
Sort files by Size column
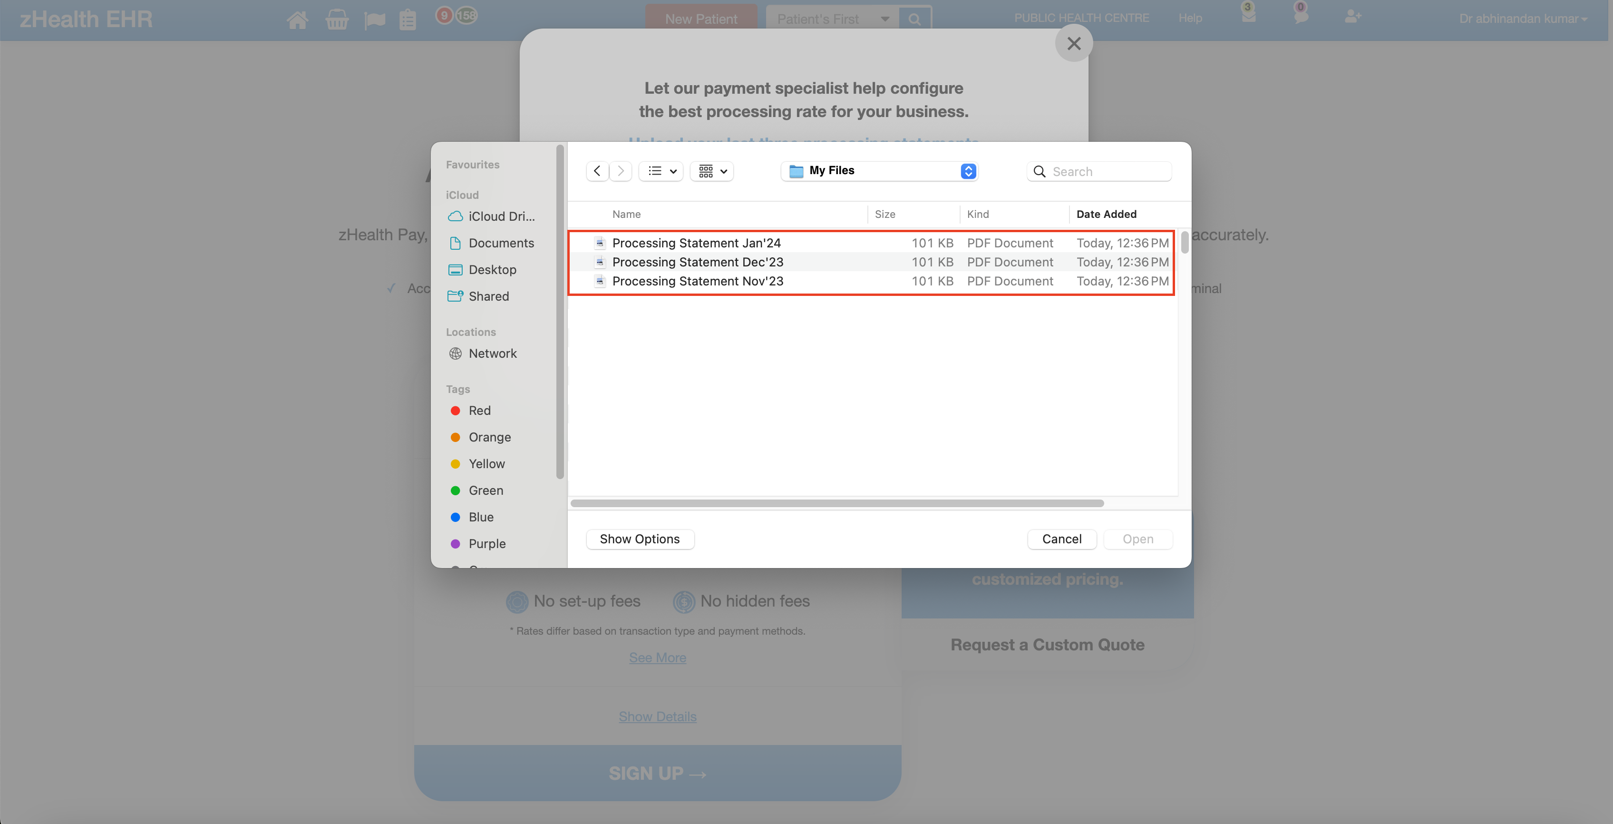[x=885, y=214]
